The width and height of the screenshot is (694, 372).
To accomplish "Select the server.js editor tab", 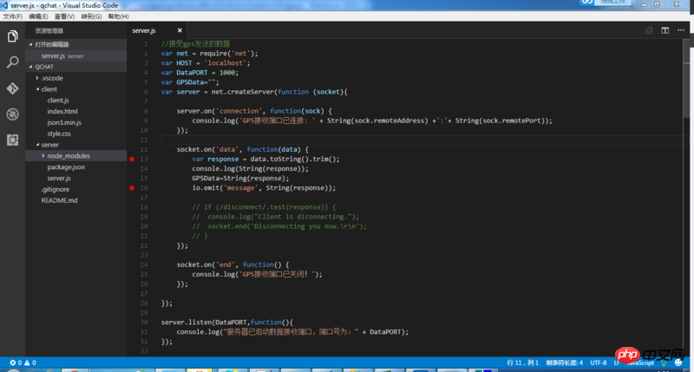I will [144, 30].
